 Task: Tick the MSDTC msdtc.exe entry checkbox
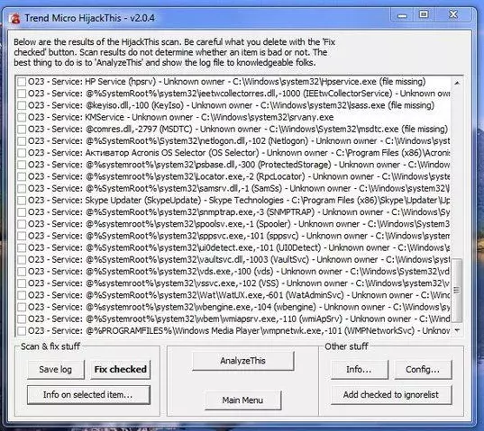click(x=22, y=130)
